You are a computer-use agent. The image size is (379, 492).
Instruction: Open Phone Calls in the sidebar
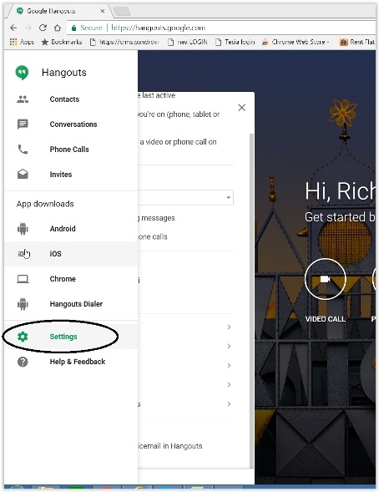[71, 150]
